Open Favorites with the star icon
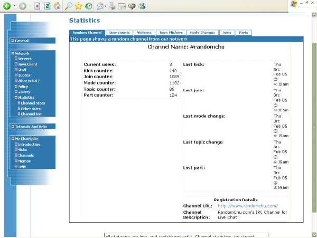The image size is (317, 238). 78,6
